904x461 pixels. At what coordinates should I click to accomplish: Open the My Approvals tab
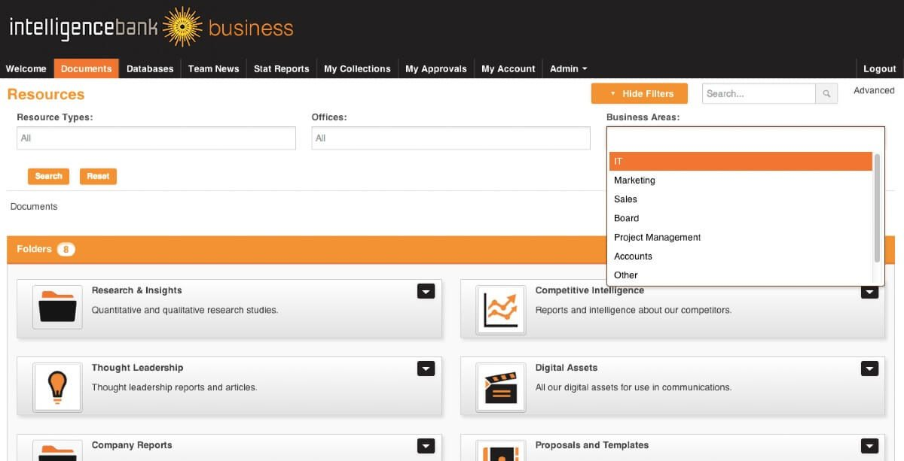[436, 68]
